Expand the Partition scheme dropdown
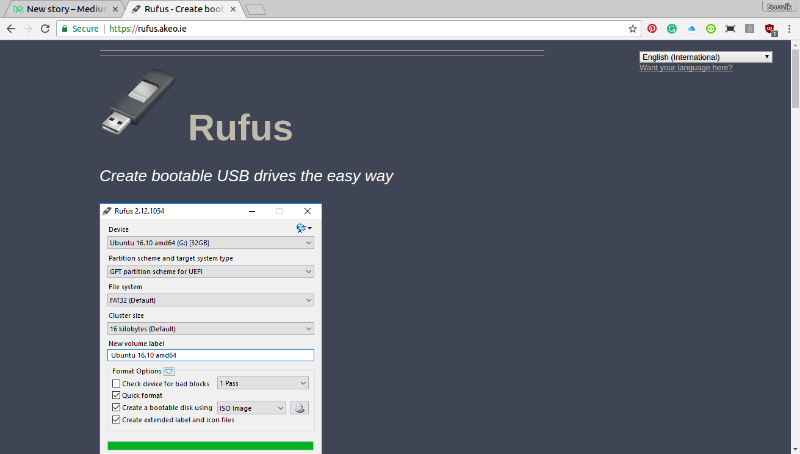 coord(211,272)
